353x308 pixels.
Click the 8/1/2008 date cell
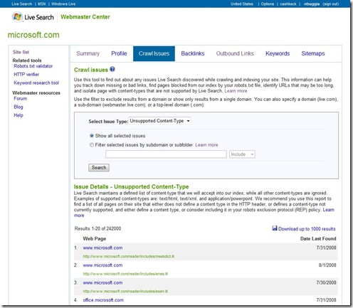point(327,265)
